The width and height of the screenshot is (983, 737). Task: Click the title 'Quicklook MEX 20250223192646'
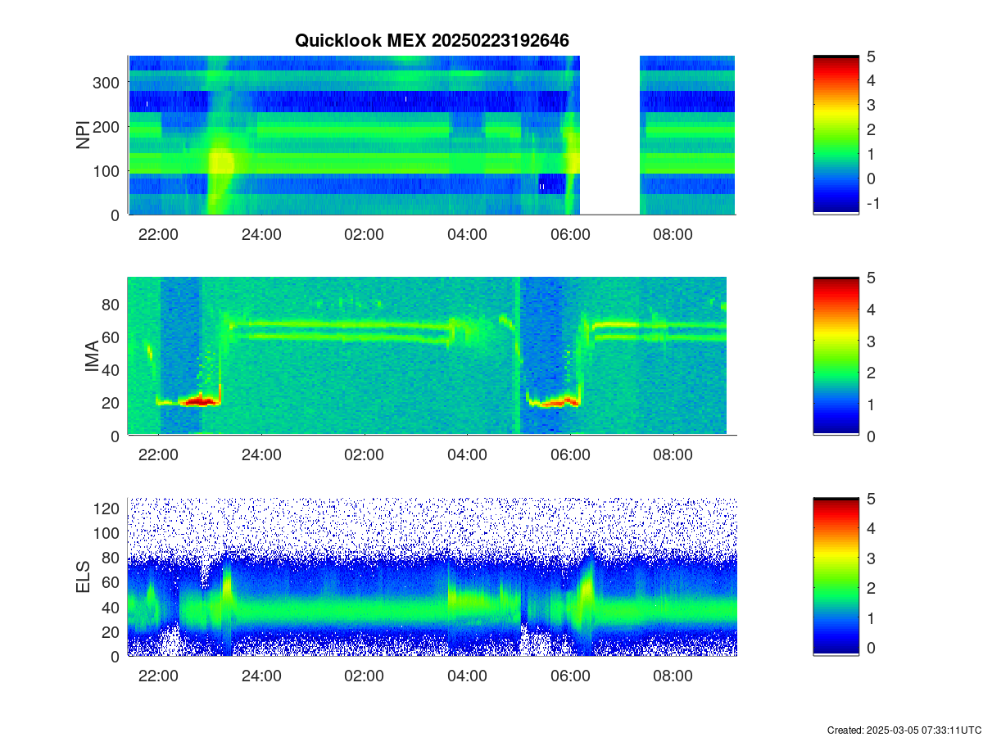click(432, 40)
